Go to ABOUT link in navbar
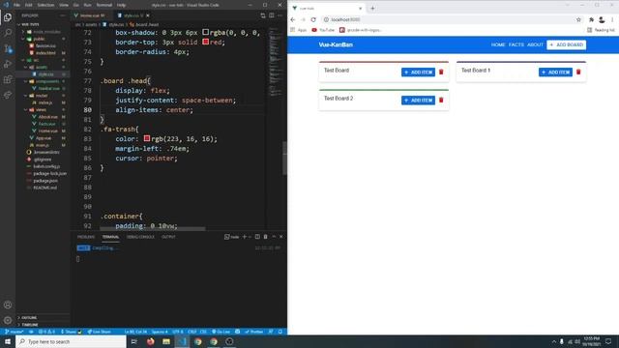Viewport: 619px width, 348px height. pyautogui.click(x=535, y=45)
